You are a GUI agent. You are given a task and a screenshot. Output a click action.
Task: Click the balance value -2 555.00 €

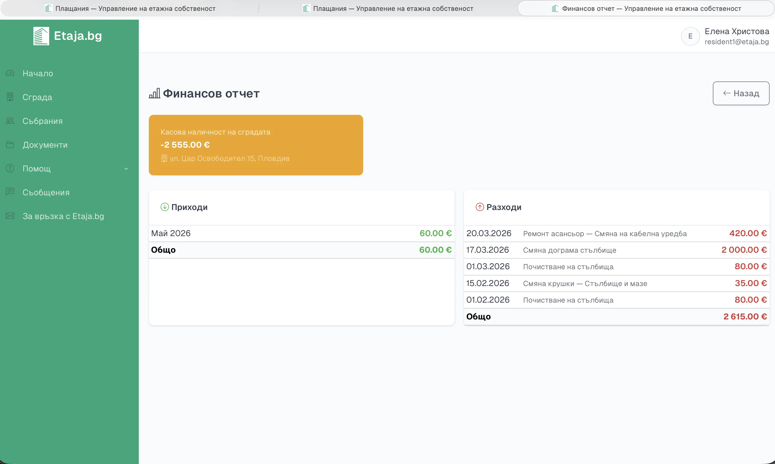pos(185,145)
